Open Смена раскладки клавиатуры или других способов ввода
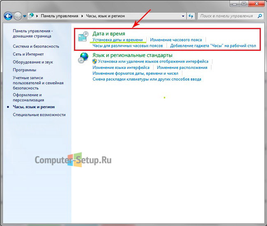Viewport: 267px width, 226px height. coord(147,79)
